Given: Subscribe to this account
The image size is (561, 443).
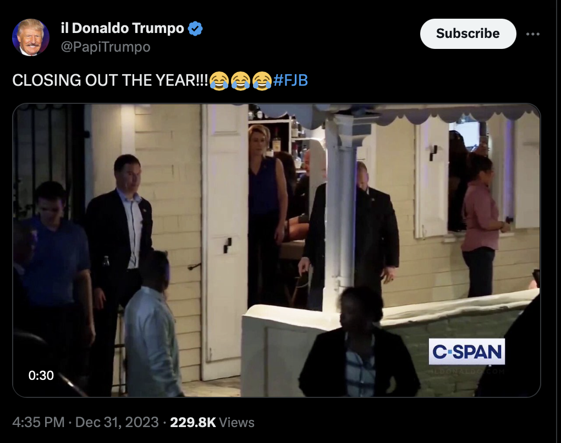Looking at the screenshot, I should 468,34.
